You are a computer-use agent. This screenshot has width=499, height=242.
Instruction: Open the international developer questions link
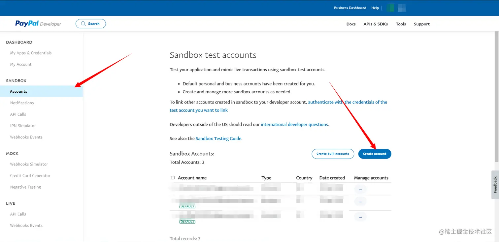(x=294, y=125)
